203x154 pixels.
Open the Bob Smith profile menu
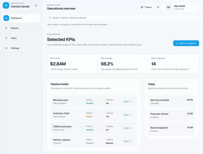coord(181,7)
